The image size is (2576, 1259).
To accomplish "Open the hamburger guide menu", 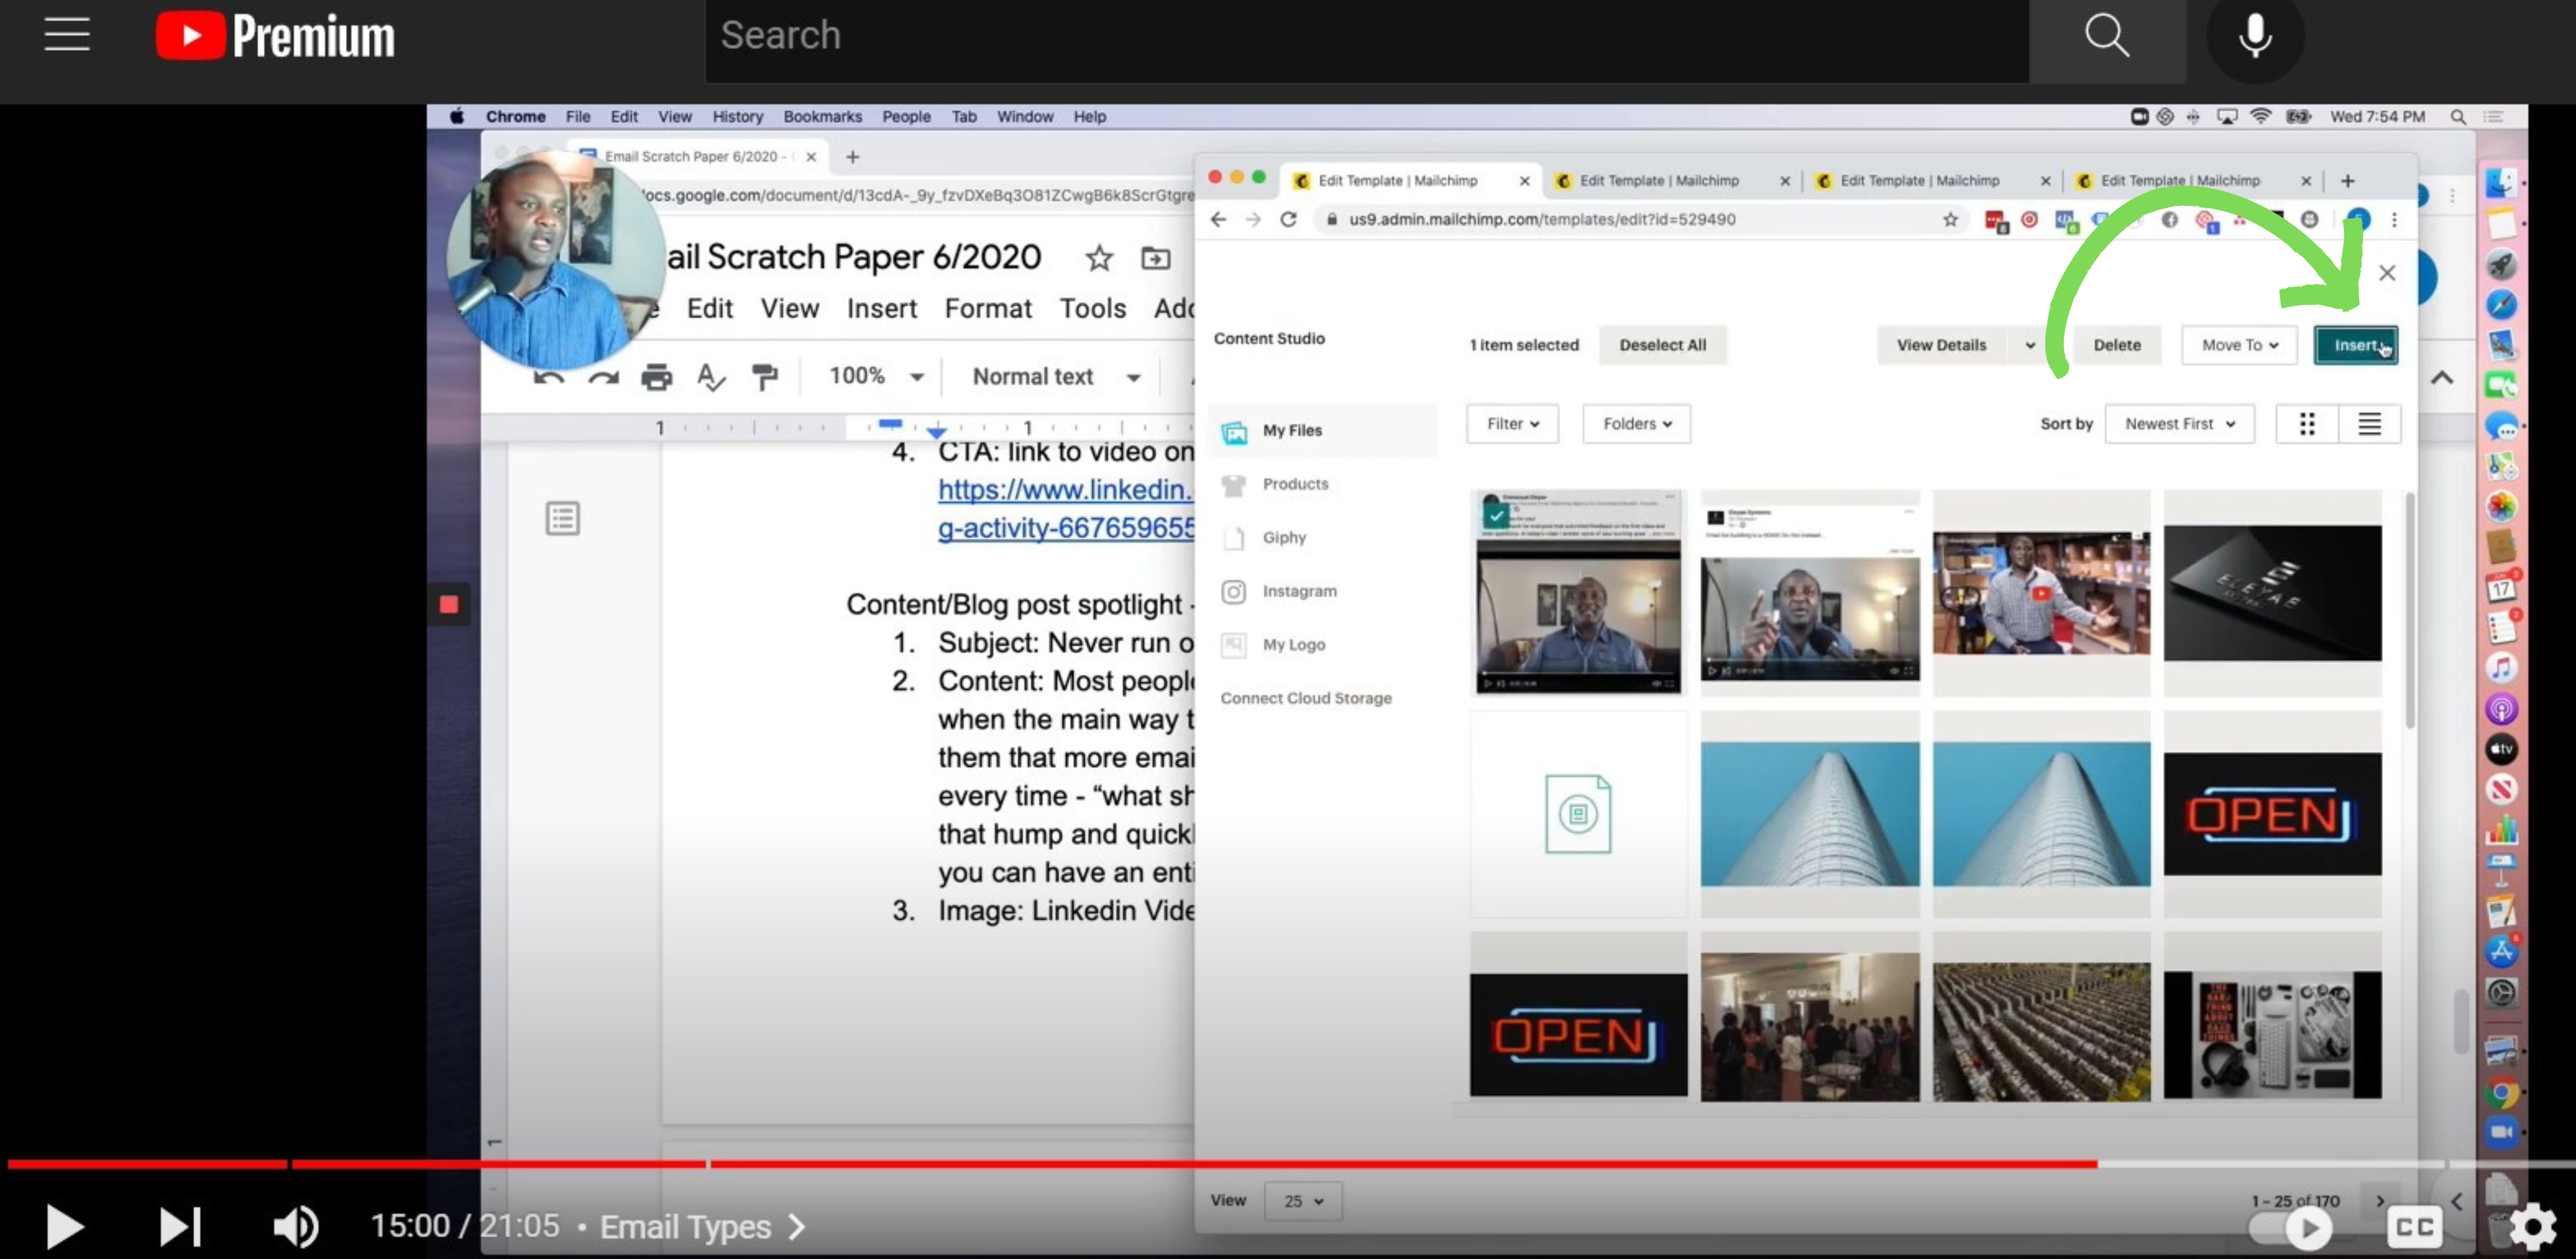I will pyautogui.click(x=67, y=35).
